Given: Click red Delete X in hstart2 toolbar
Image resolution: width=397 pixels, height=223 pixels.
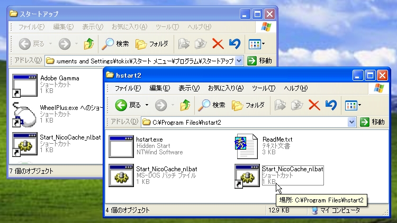Looking at the screenshot, I should point(314,105).
